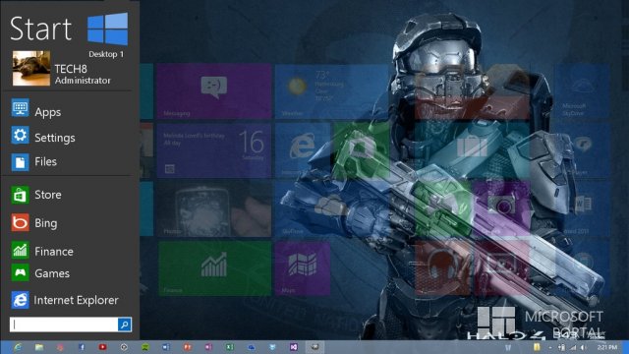
Task: Click the Desktop 1 label
Action: point(106,54)
